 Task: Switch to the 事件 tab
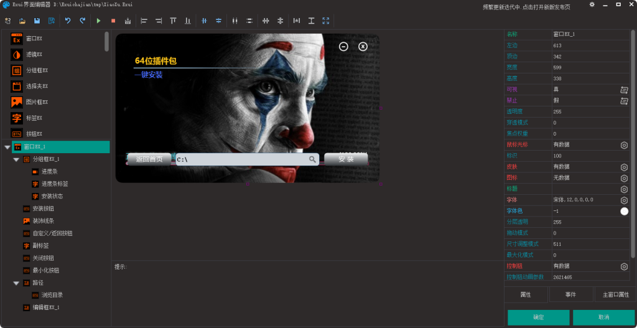(x=571, y=294)
